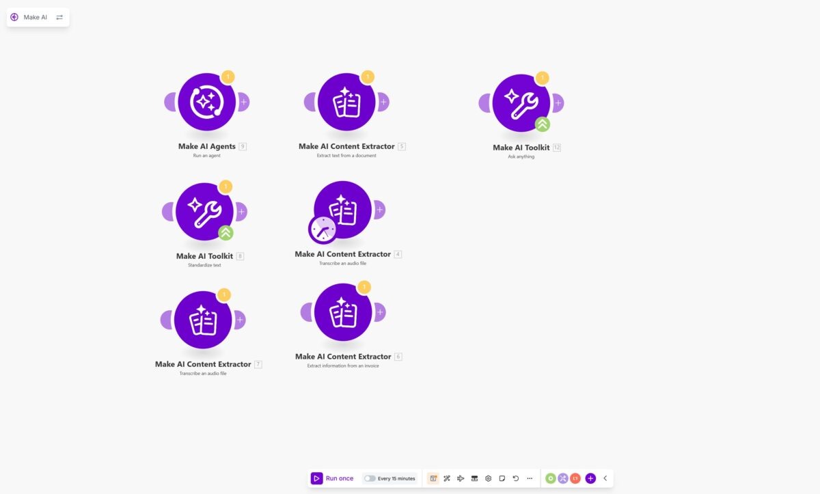Click the table-shaped toolbar icon
820x494 pixels.
474,478
